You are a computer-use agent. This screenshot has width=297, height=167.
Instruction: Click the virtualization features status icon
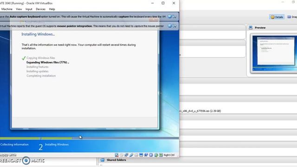(151, 155)
